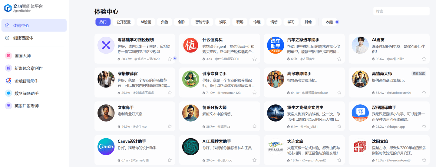Click the 文心智能体平台 AgentBuilder logo
The image size is (436, 167).
(x=24, y=8)
